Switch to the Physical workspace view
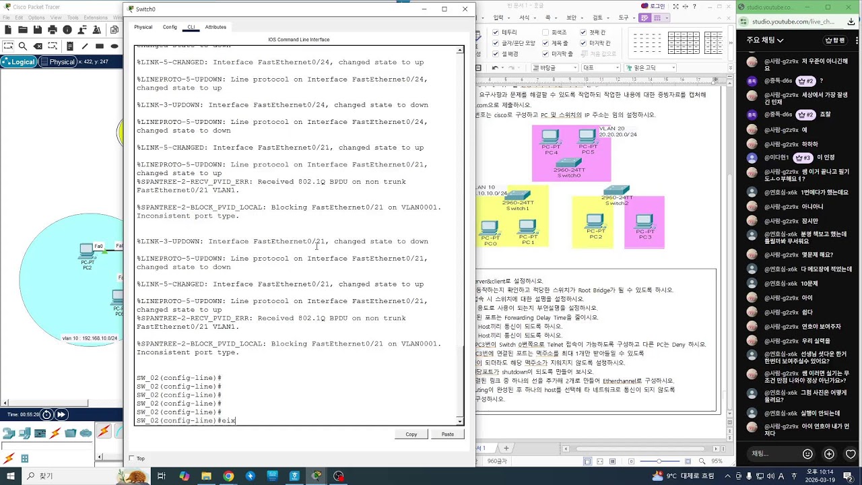 click(59, 62)
